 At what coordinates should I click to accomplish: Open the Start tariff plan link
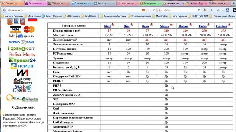point(107,26)
